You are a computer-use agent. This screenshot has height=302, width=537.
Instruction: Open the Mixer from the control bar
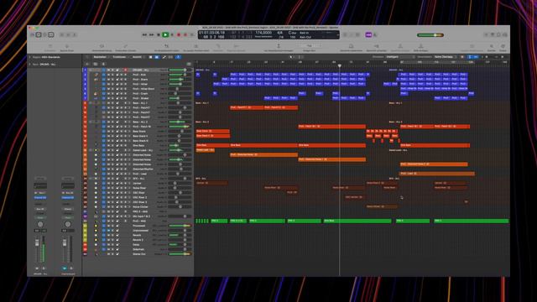(x=68, y=35)
